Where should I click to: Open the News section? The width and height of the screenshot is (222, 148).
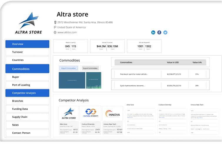click(x=27, y=125)
